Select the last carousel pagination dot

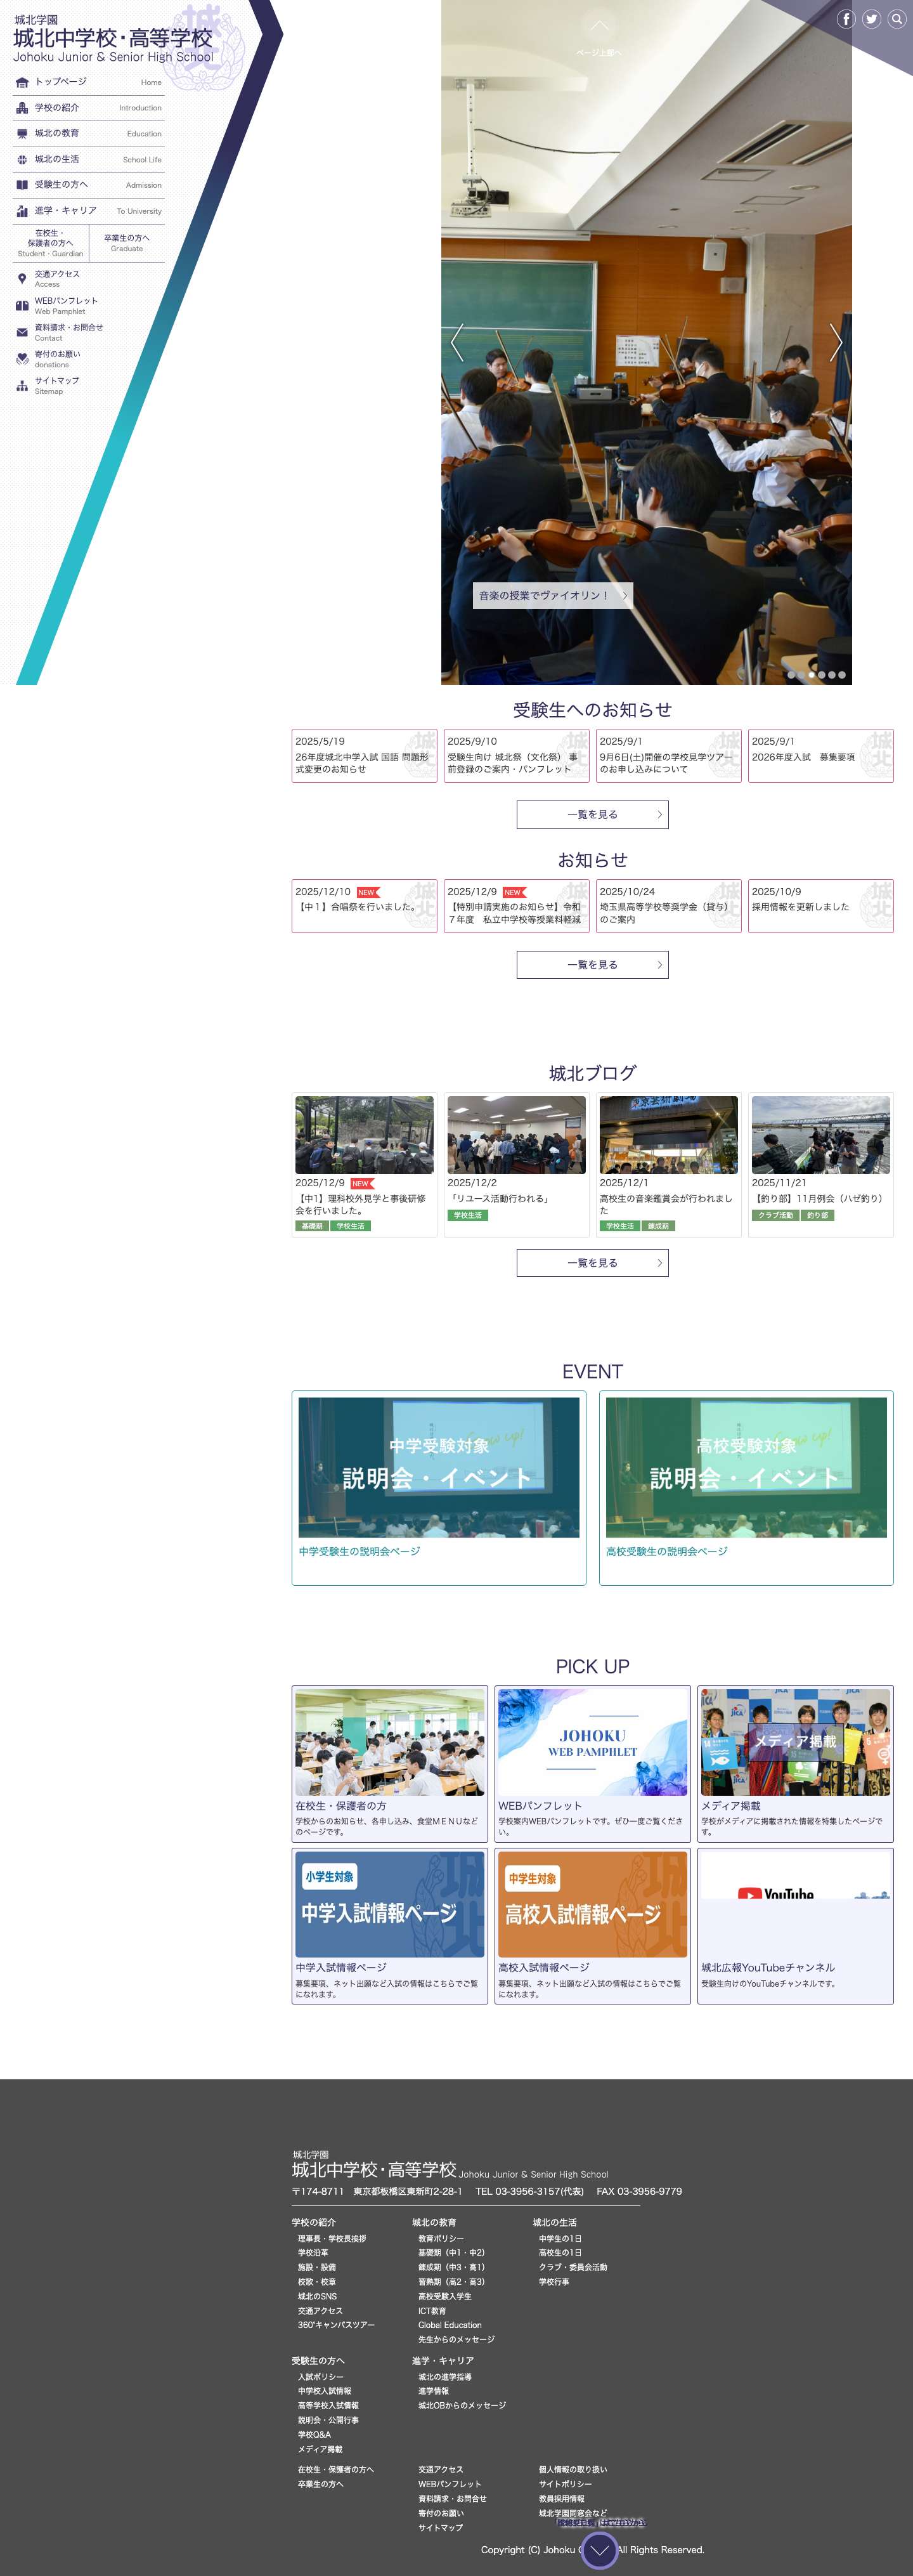(x=842, y=675)
